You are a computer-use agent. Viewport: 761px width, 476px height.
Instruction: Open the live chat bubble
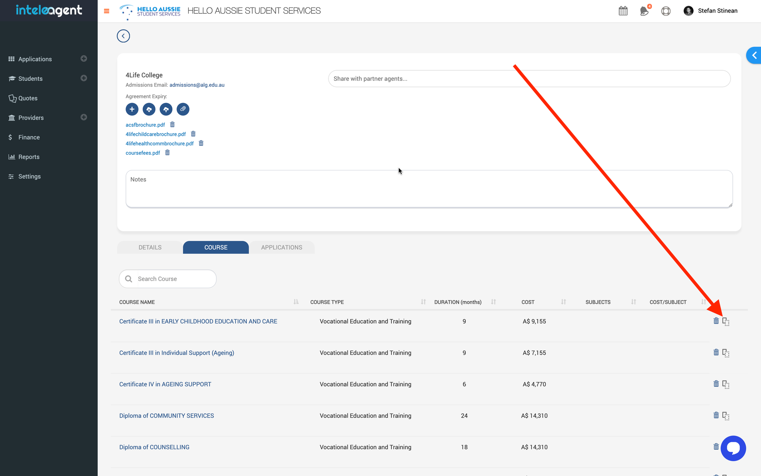pos(733,448)
